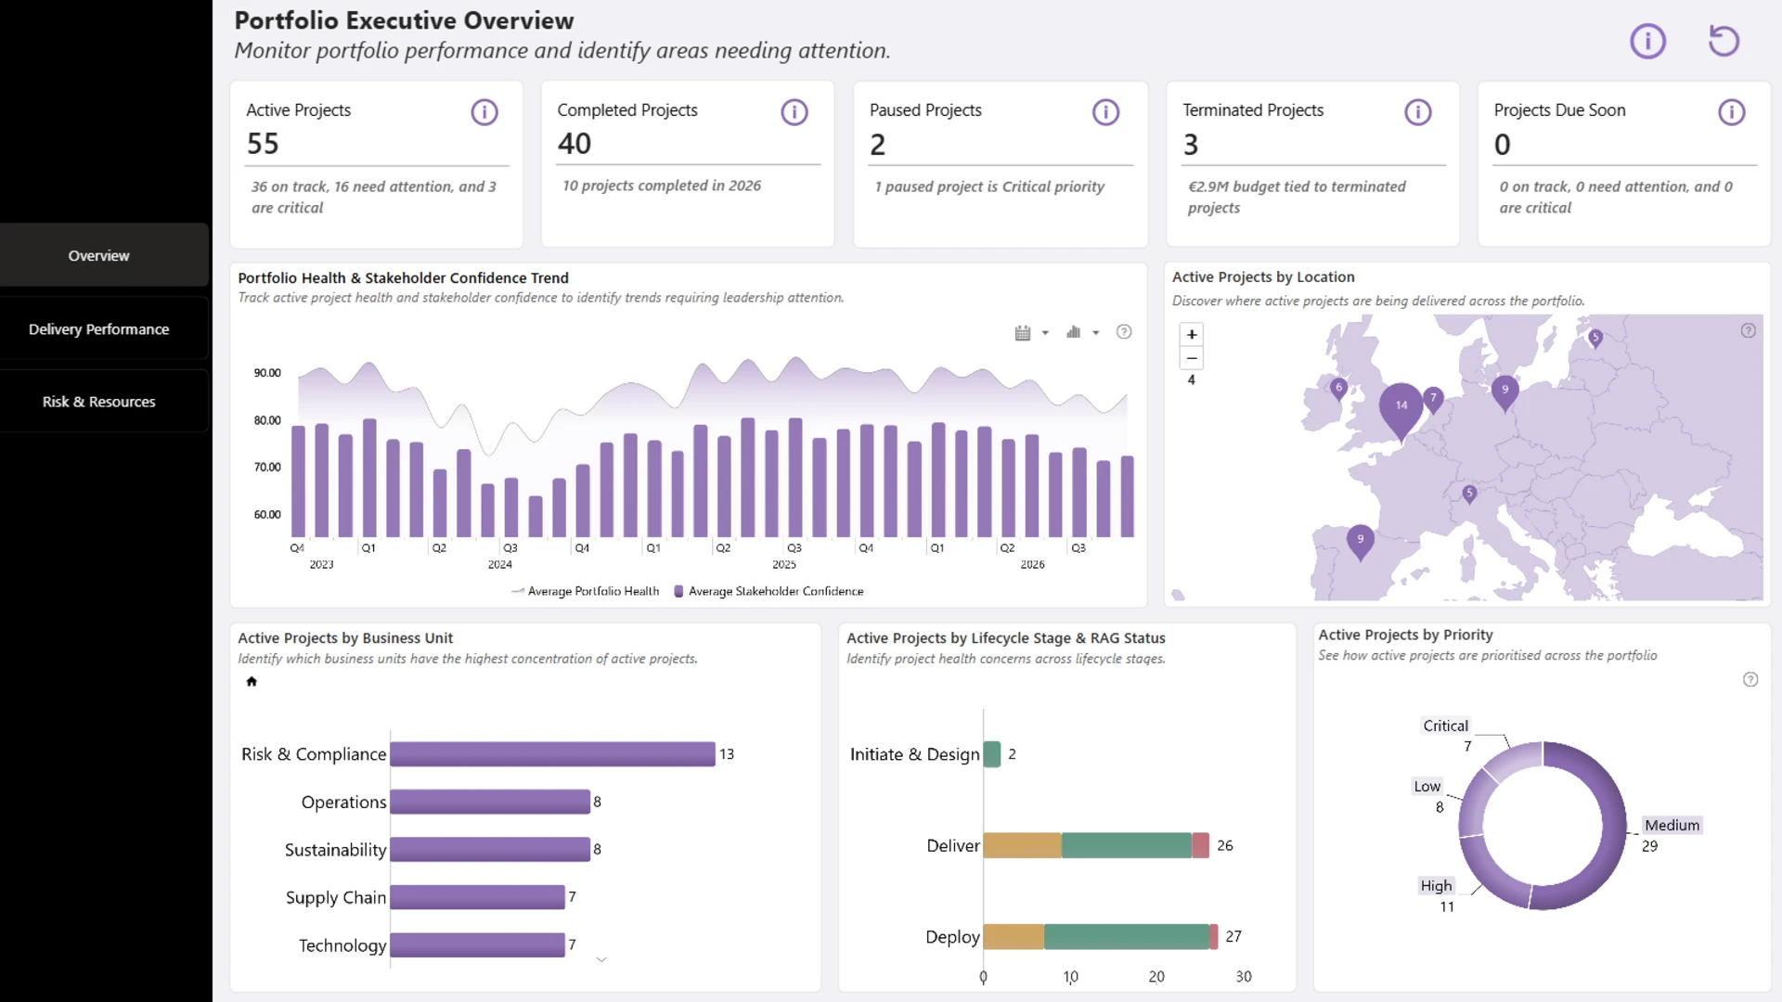Select the map pin labeled 14
The width and height of the screenshot is (1782, 1002).
click(x=1401, y=408)
